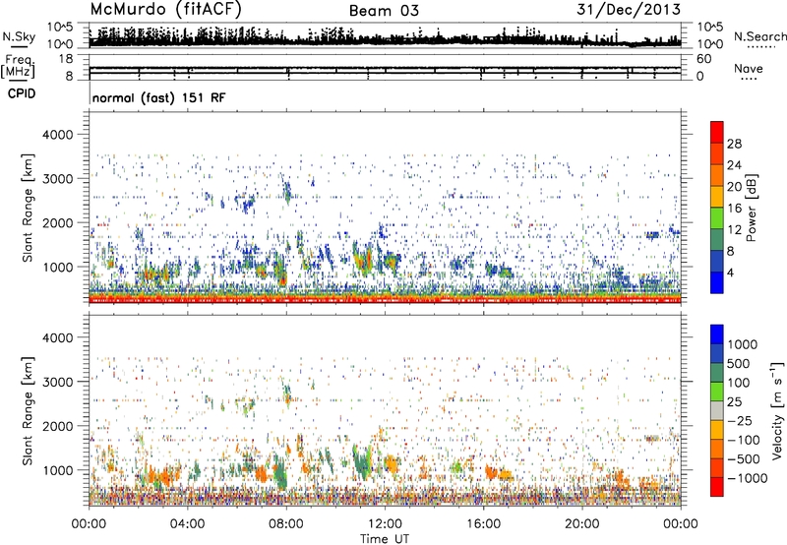Screen dimensions: 787x545
Task: Select the Beam 03 heading
Action: pyautogui.click(x=384, y=11)
